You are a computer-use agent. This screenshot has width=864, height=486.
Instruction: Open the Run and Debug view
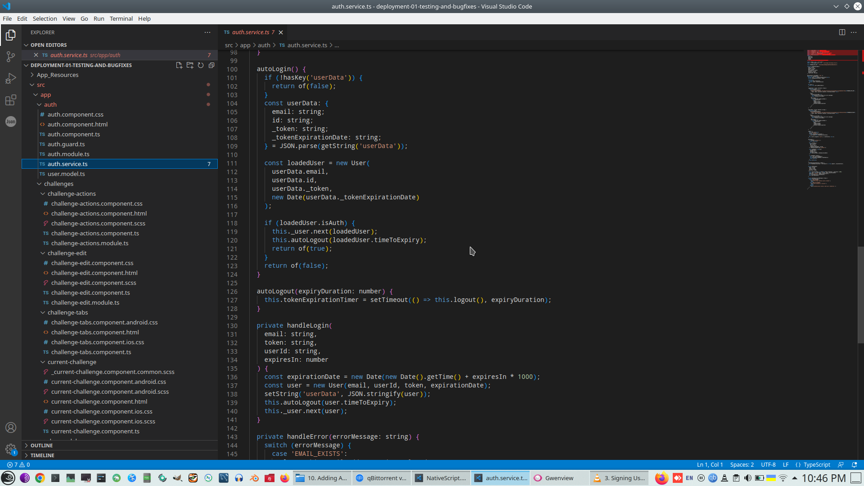(x=11, y=78)
